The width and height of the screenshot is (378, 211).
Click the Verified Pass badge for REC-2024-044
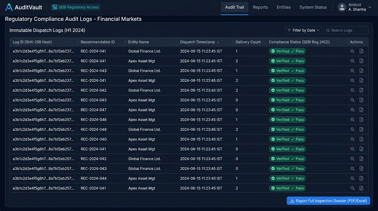tap(287, 178)
